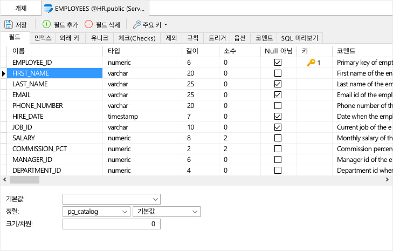Viewport: 393px width, 251px height.
Task: Expand the default value (기본값) combo box
Action: pyautogui.click(x=156, y=199)
